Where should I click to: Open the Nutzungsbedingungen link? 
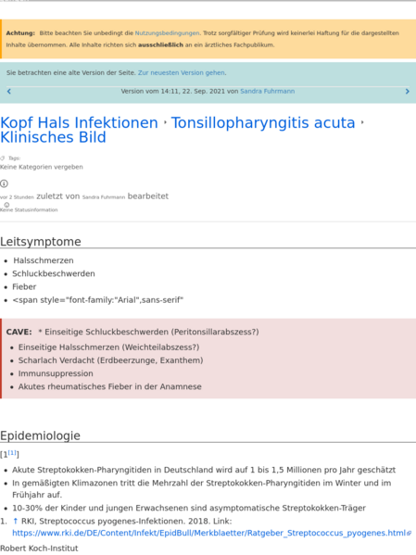tap(167, 33)
